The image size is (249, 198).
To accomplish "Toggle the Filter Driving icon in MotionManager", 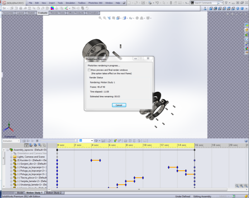I will click(35, 145).
